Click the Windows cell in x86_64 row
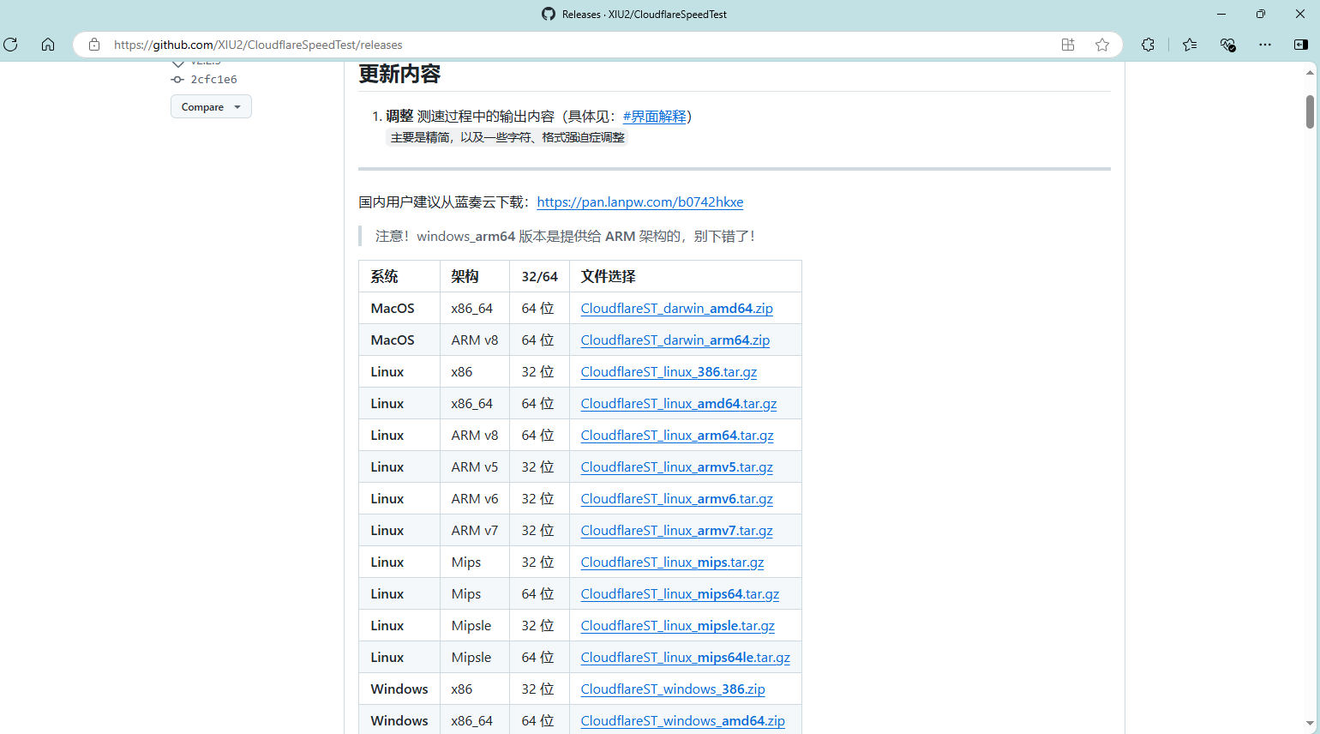The height and width of the screenshot is (734, 1320). click(399, 720)
